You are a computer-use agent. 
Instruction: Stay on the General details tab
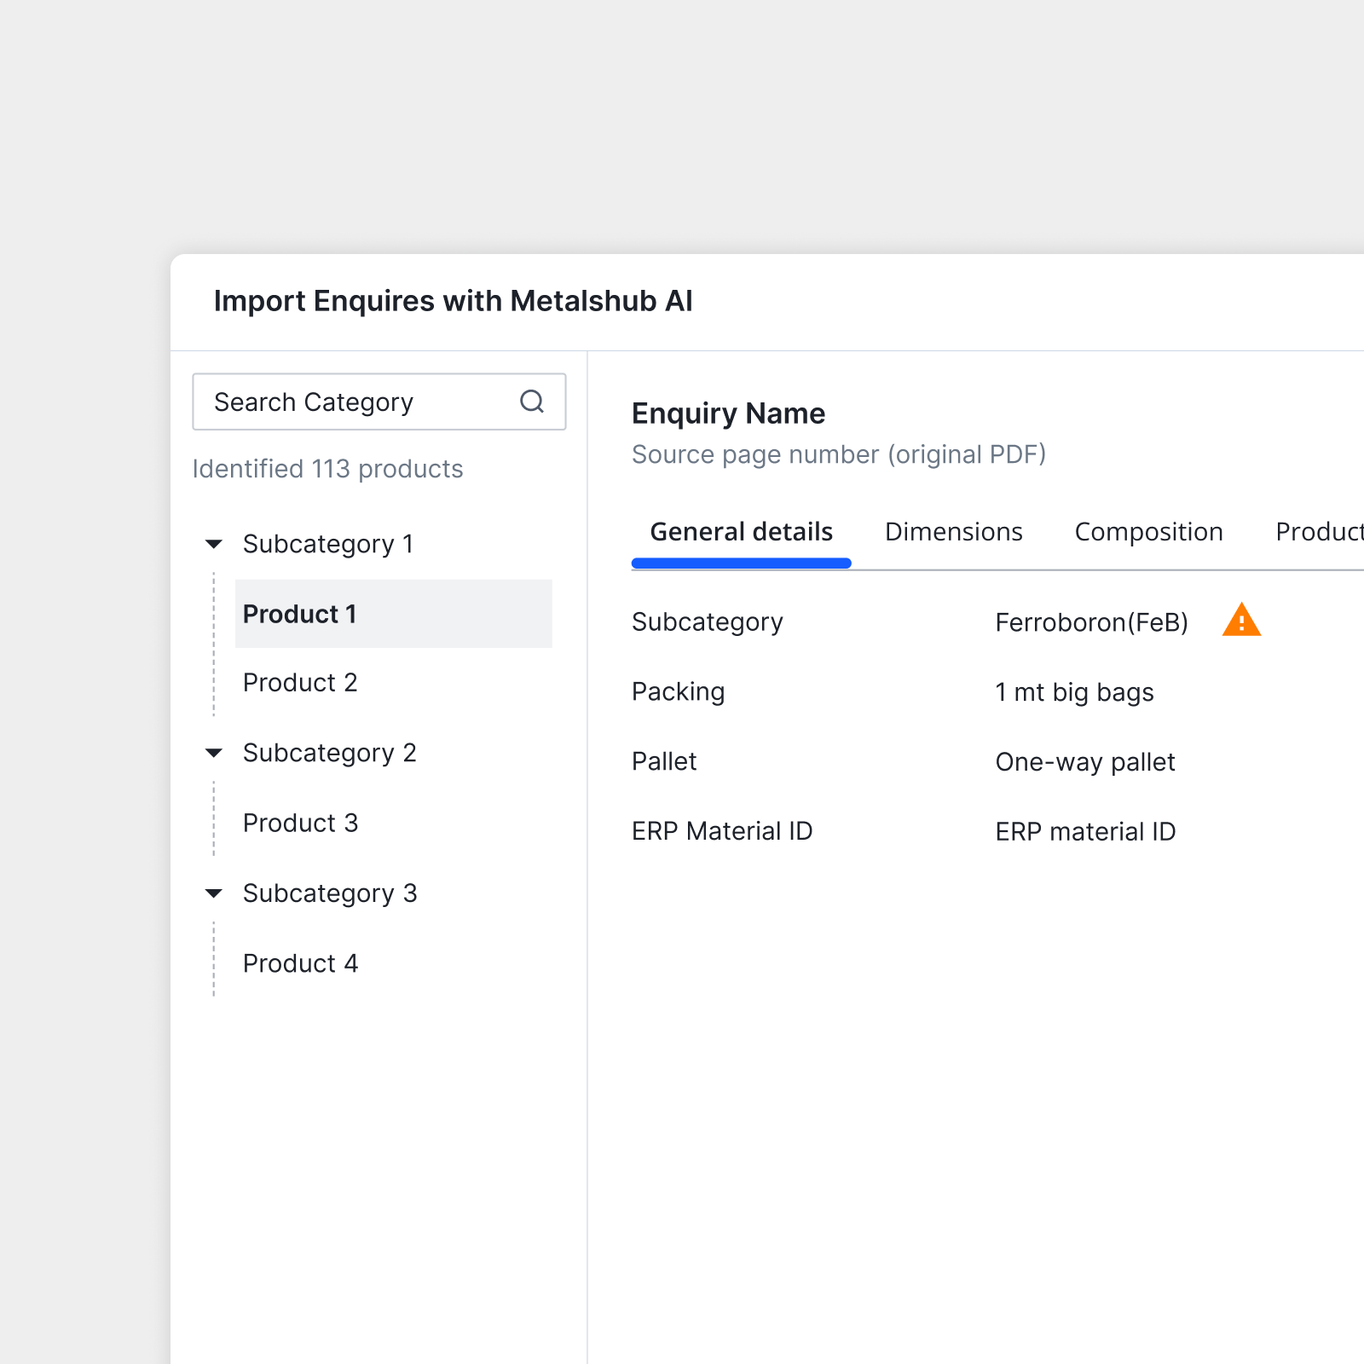[x=741, y=531]
